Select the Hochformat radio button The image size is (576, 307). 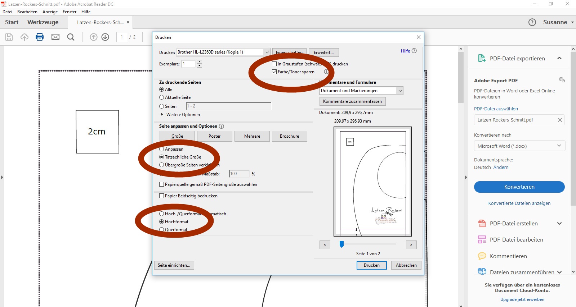161,222
